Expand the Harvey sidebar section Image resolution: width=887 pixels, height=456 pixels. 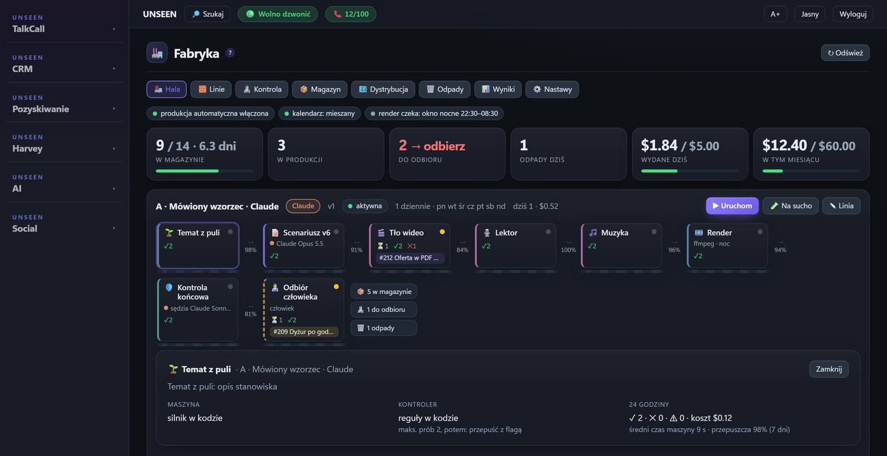click(x=64, y=143)
